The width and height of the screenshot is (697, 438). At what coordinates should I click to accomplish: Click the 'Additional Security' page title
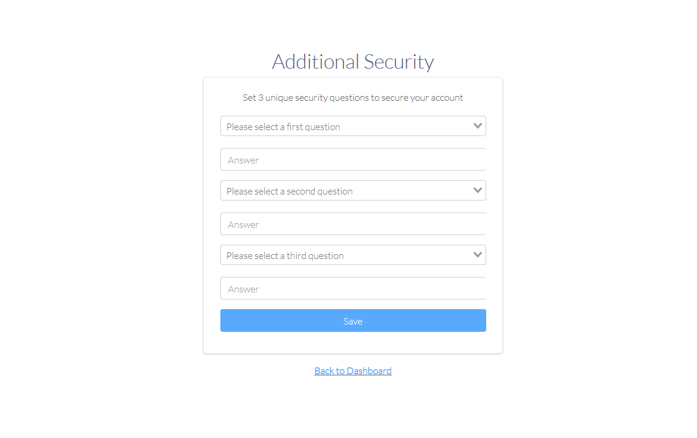(353, 61)
